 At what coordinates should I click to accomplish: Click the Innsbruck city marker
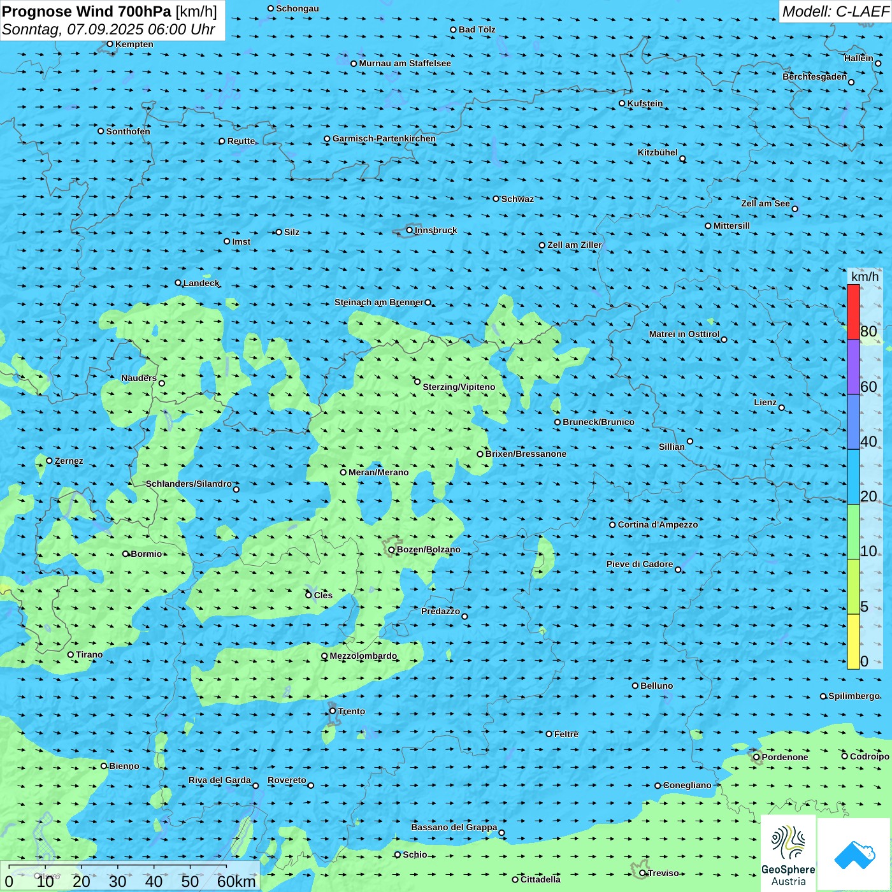coord(410,230)
